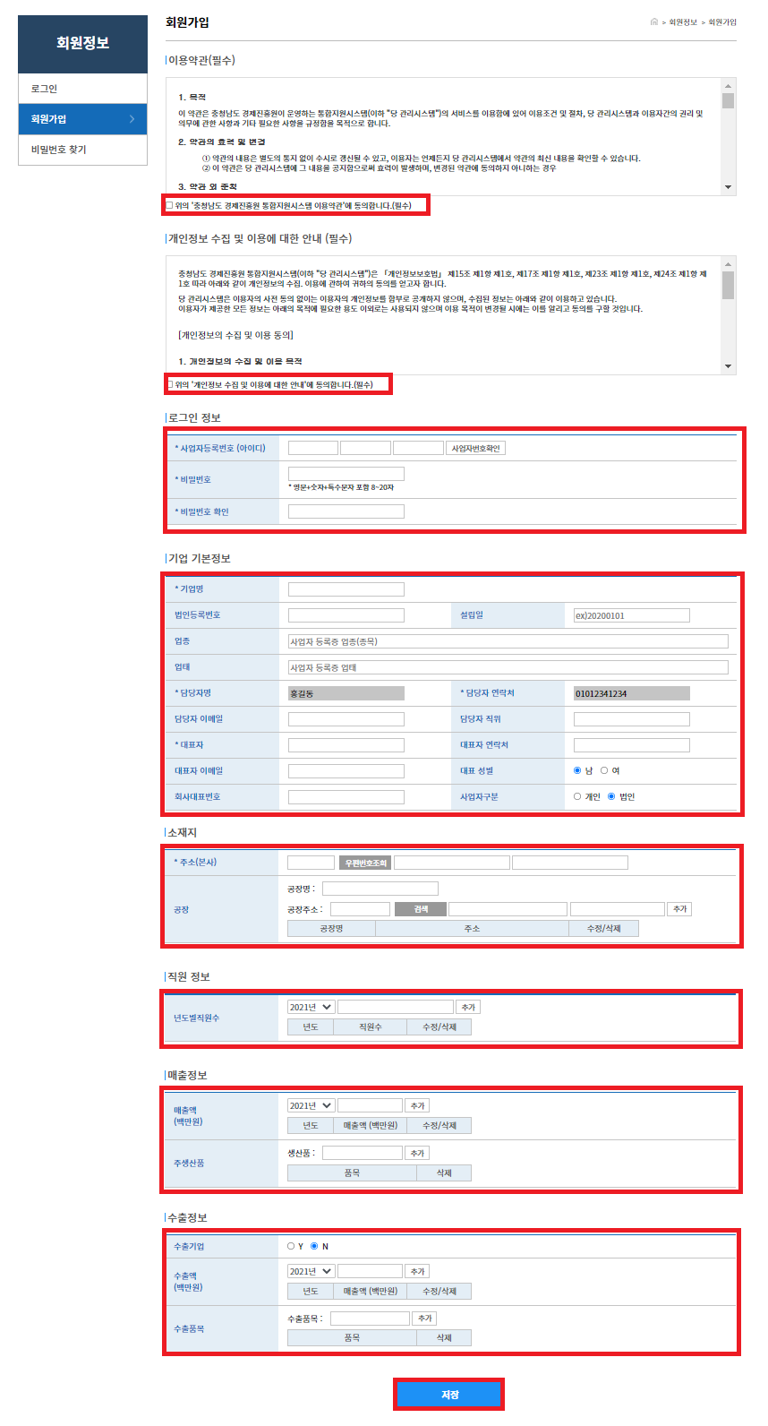Click the chevron arrow on 회원가입 sidebar item

tap(132, 119)
